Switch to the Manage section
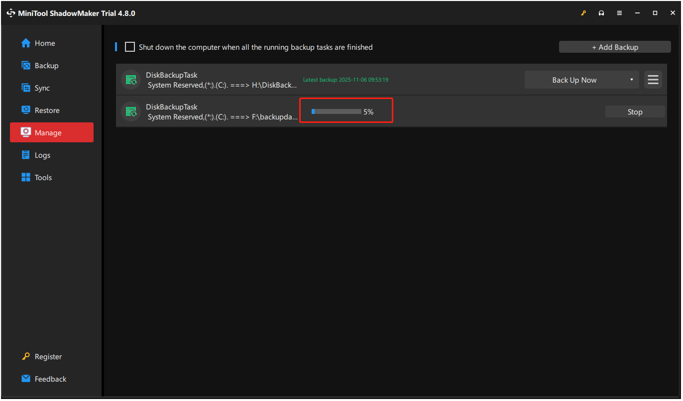 (x=47, y=132)
